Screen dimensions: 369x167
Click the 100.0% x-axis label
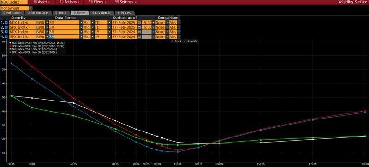(157, 164)
